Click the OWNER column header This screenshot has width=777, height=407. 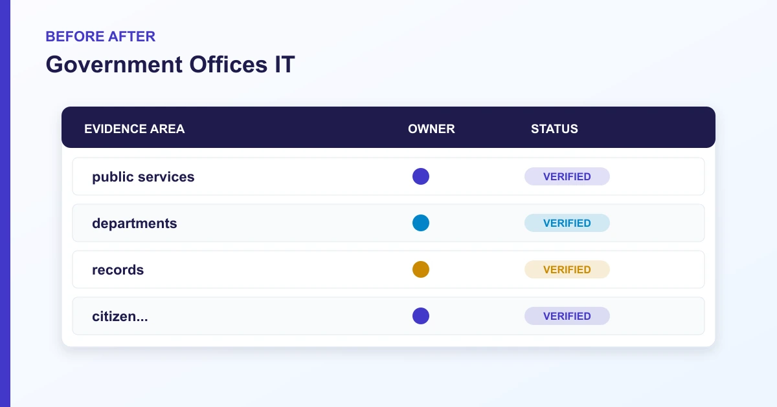point(431,129)
